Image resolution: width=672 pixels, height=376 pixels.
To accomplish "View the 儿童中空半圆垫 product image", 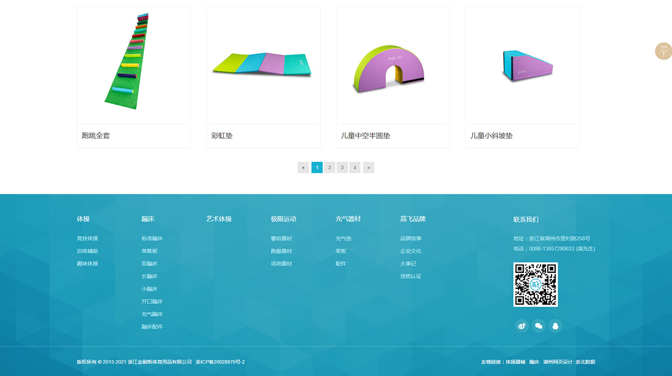I will (393, 64).
